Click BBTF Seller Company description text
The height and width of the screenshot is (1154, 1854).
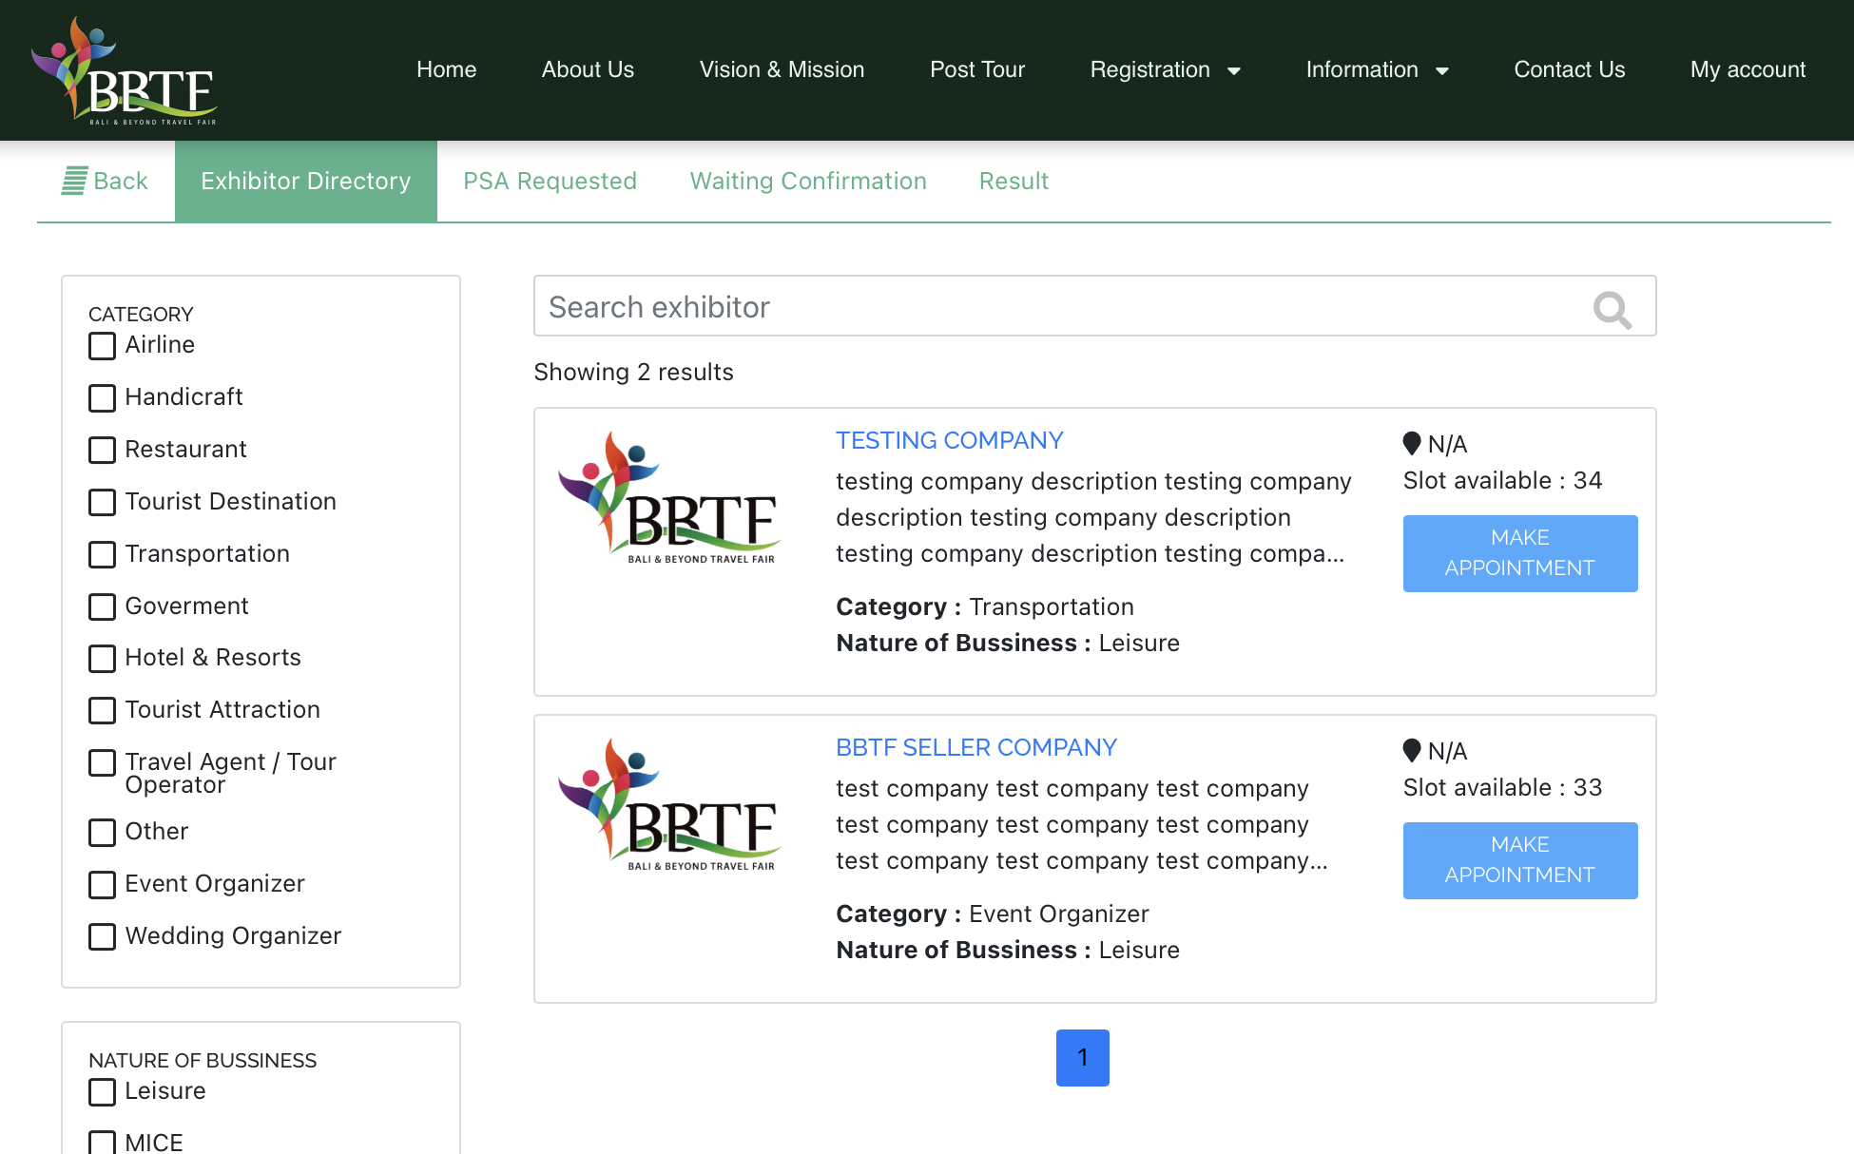pyautogui.click(x=1081, y=824)
